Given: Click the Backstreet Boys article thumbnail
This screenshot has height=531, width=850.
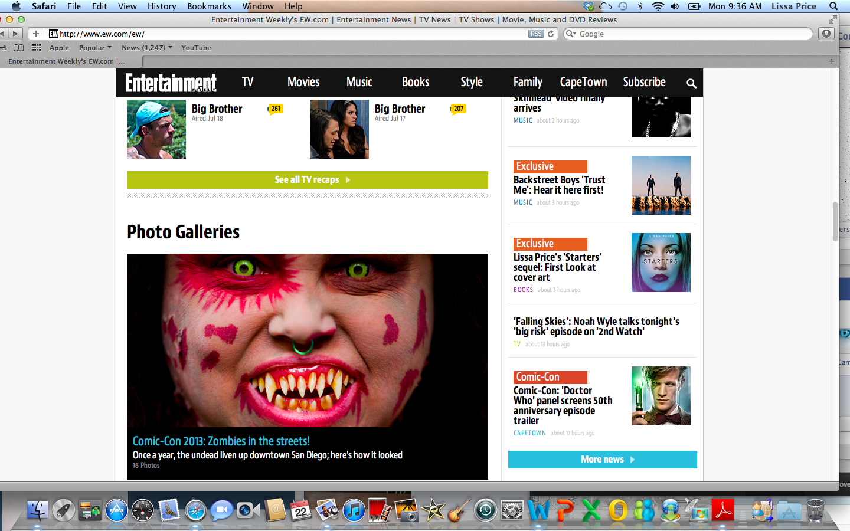Looking at the screenshot, I should 661,185.
